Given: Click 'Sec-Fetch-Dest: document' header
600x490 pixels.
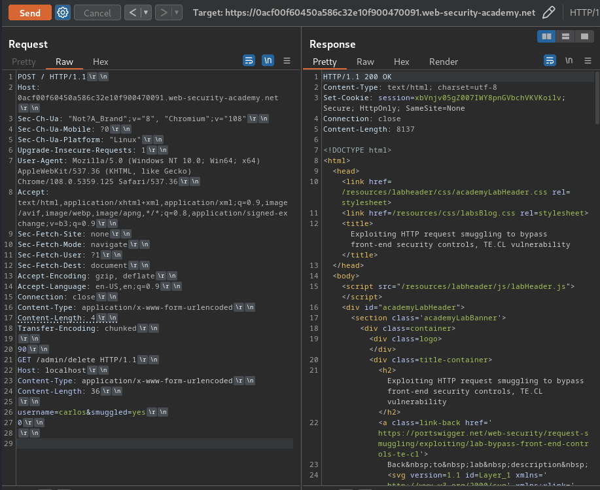Looking at the screenshot, I should tap(73, 265).
